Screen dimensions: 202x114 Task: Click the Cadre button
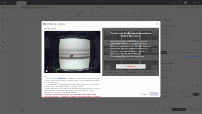[161, 109]
